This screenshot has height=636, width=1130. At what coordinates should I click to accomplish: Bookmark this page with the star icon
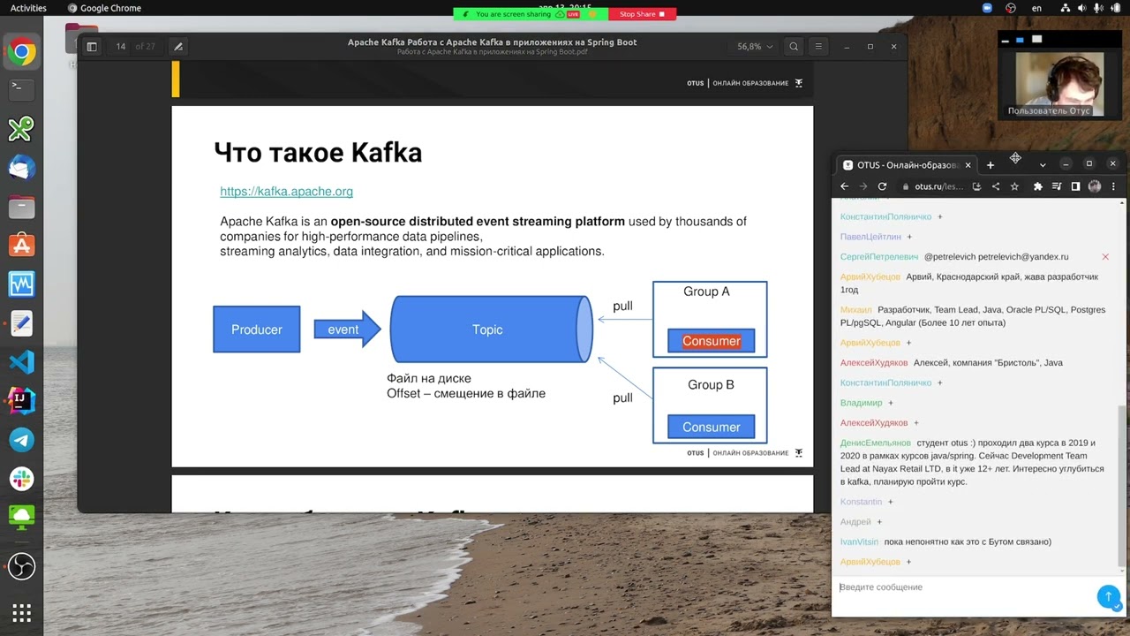pyautogui.click(x=1014, y=186)
